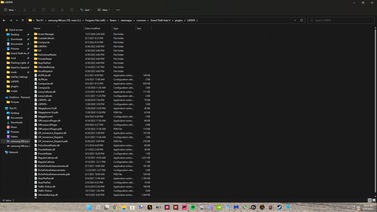
Task: Open Spotify from the taskbar
Action: [193, 207]
